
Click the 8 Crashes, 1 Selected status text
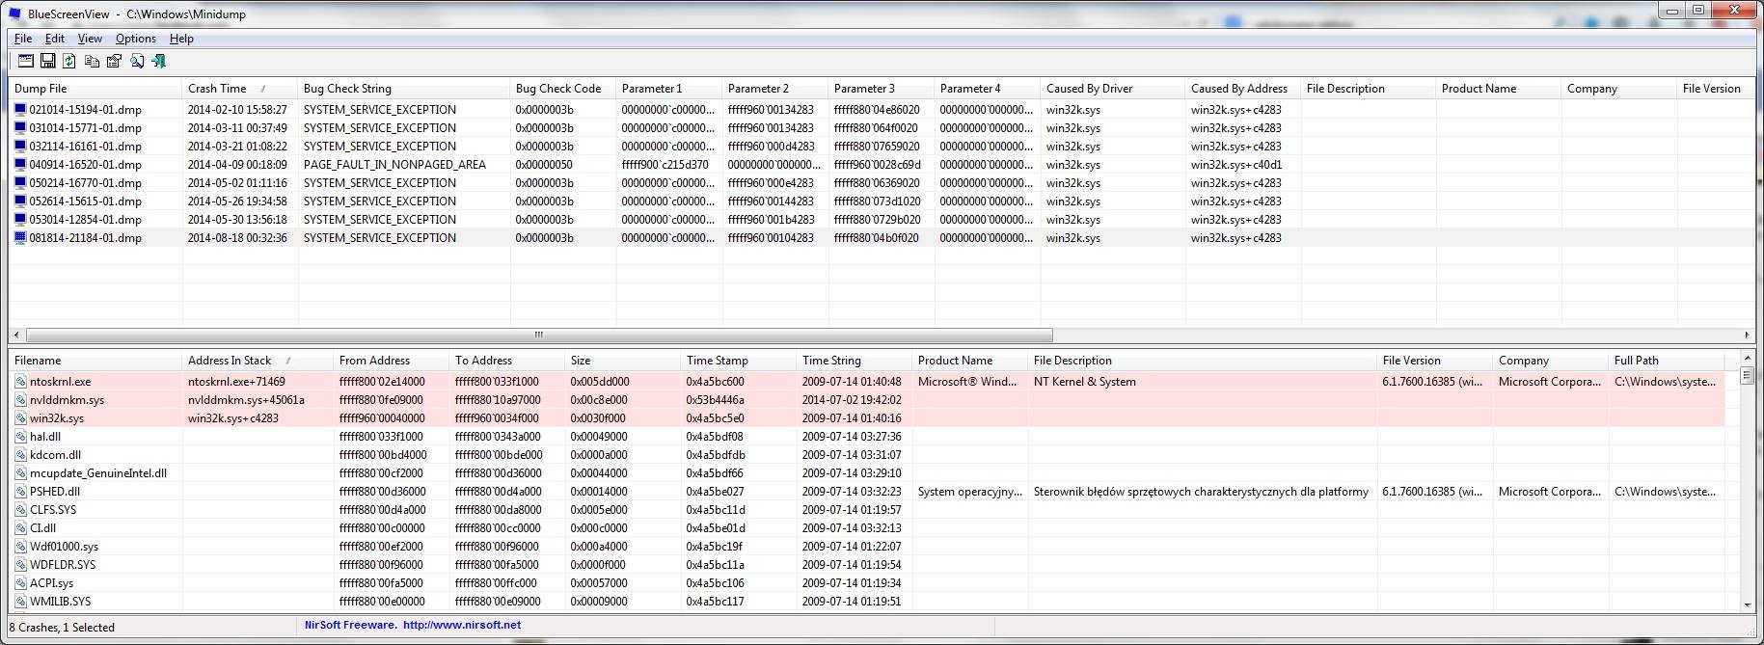pos(63,628)
